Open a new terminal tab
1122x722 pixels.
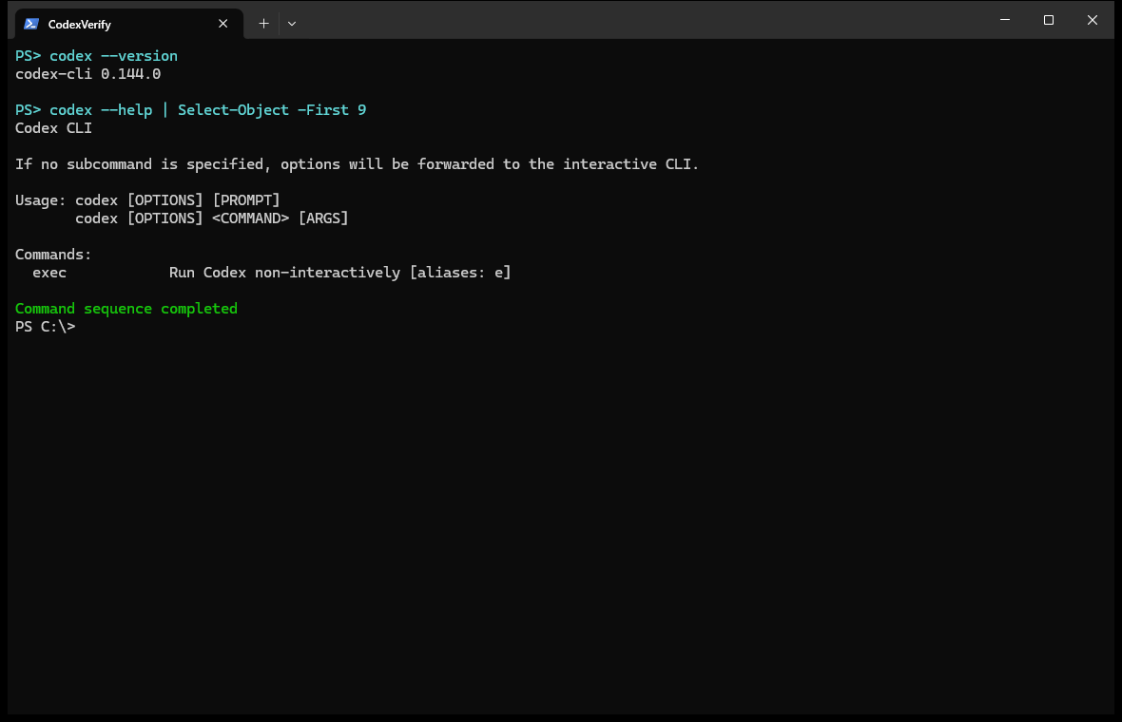(263, 24)
